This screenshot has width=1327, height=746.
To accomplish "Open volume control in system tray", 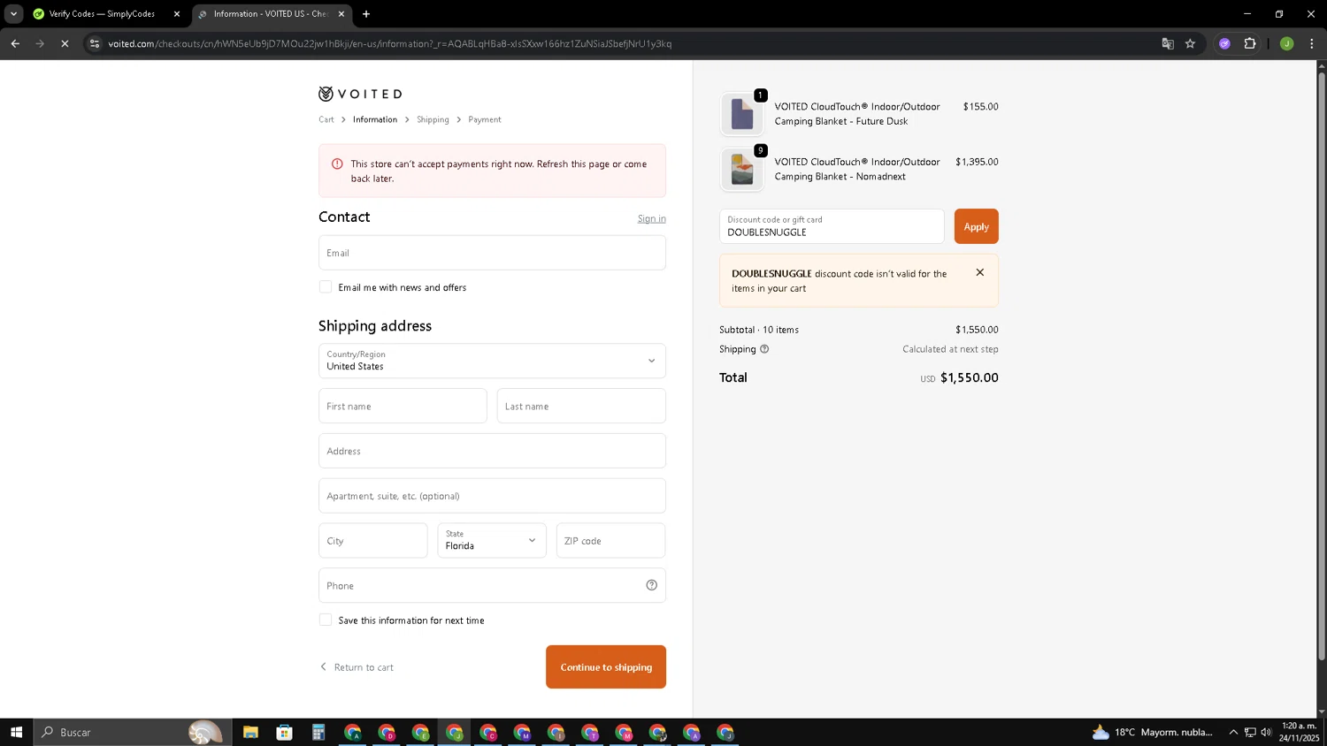I will [1266, 732].
